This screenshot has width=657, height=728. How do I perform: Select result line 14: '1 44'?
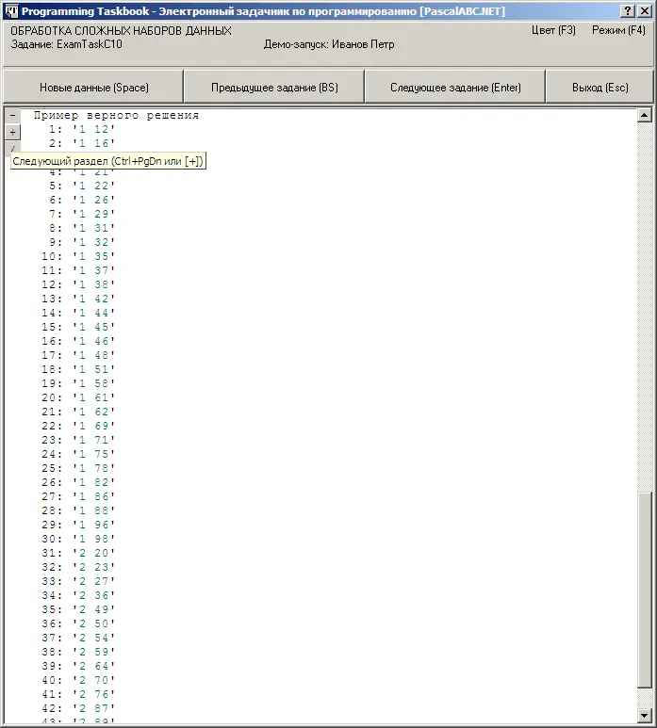pos(77,313)
